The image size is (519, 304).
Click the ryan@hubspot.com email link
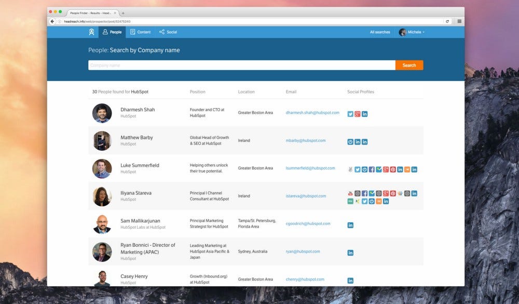click(303, 252)
